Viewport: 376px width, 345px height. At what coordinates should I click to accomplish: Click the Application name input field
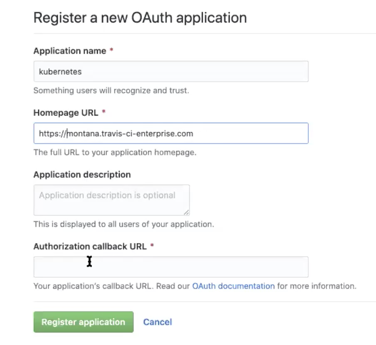click(171, 71)
